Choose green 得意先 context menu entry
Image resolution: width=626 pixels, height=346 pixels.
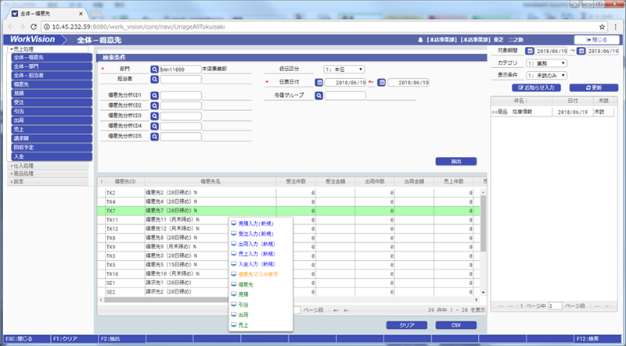point(246,284)
